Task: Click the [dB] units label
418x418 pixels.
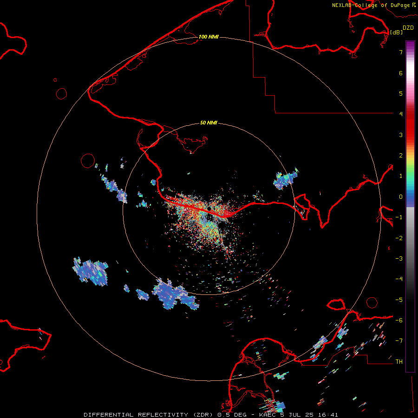Action: tap(397, 32)
